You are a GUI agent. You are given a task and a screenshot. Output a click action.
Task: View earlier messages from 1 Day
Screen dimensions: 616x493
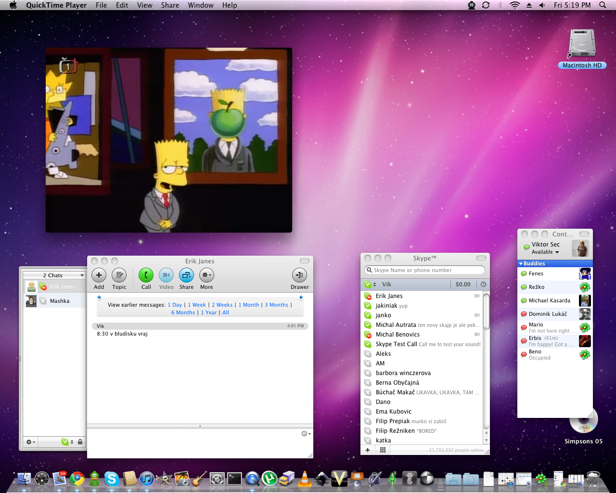coord(175,305)
